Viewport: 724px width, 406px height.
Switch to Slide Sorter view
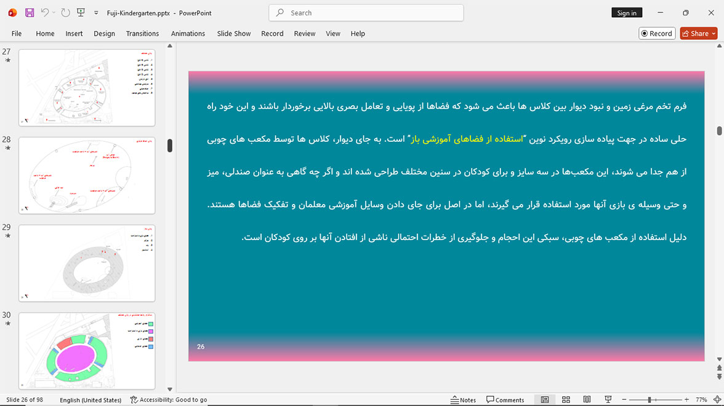[566, 399]
